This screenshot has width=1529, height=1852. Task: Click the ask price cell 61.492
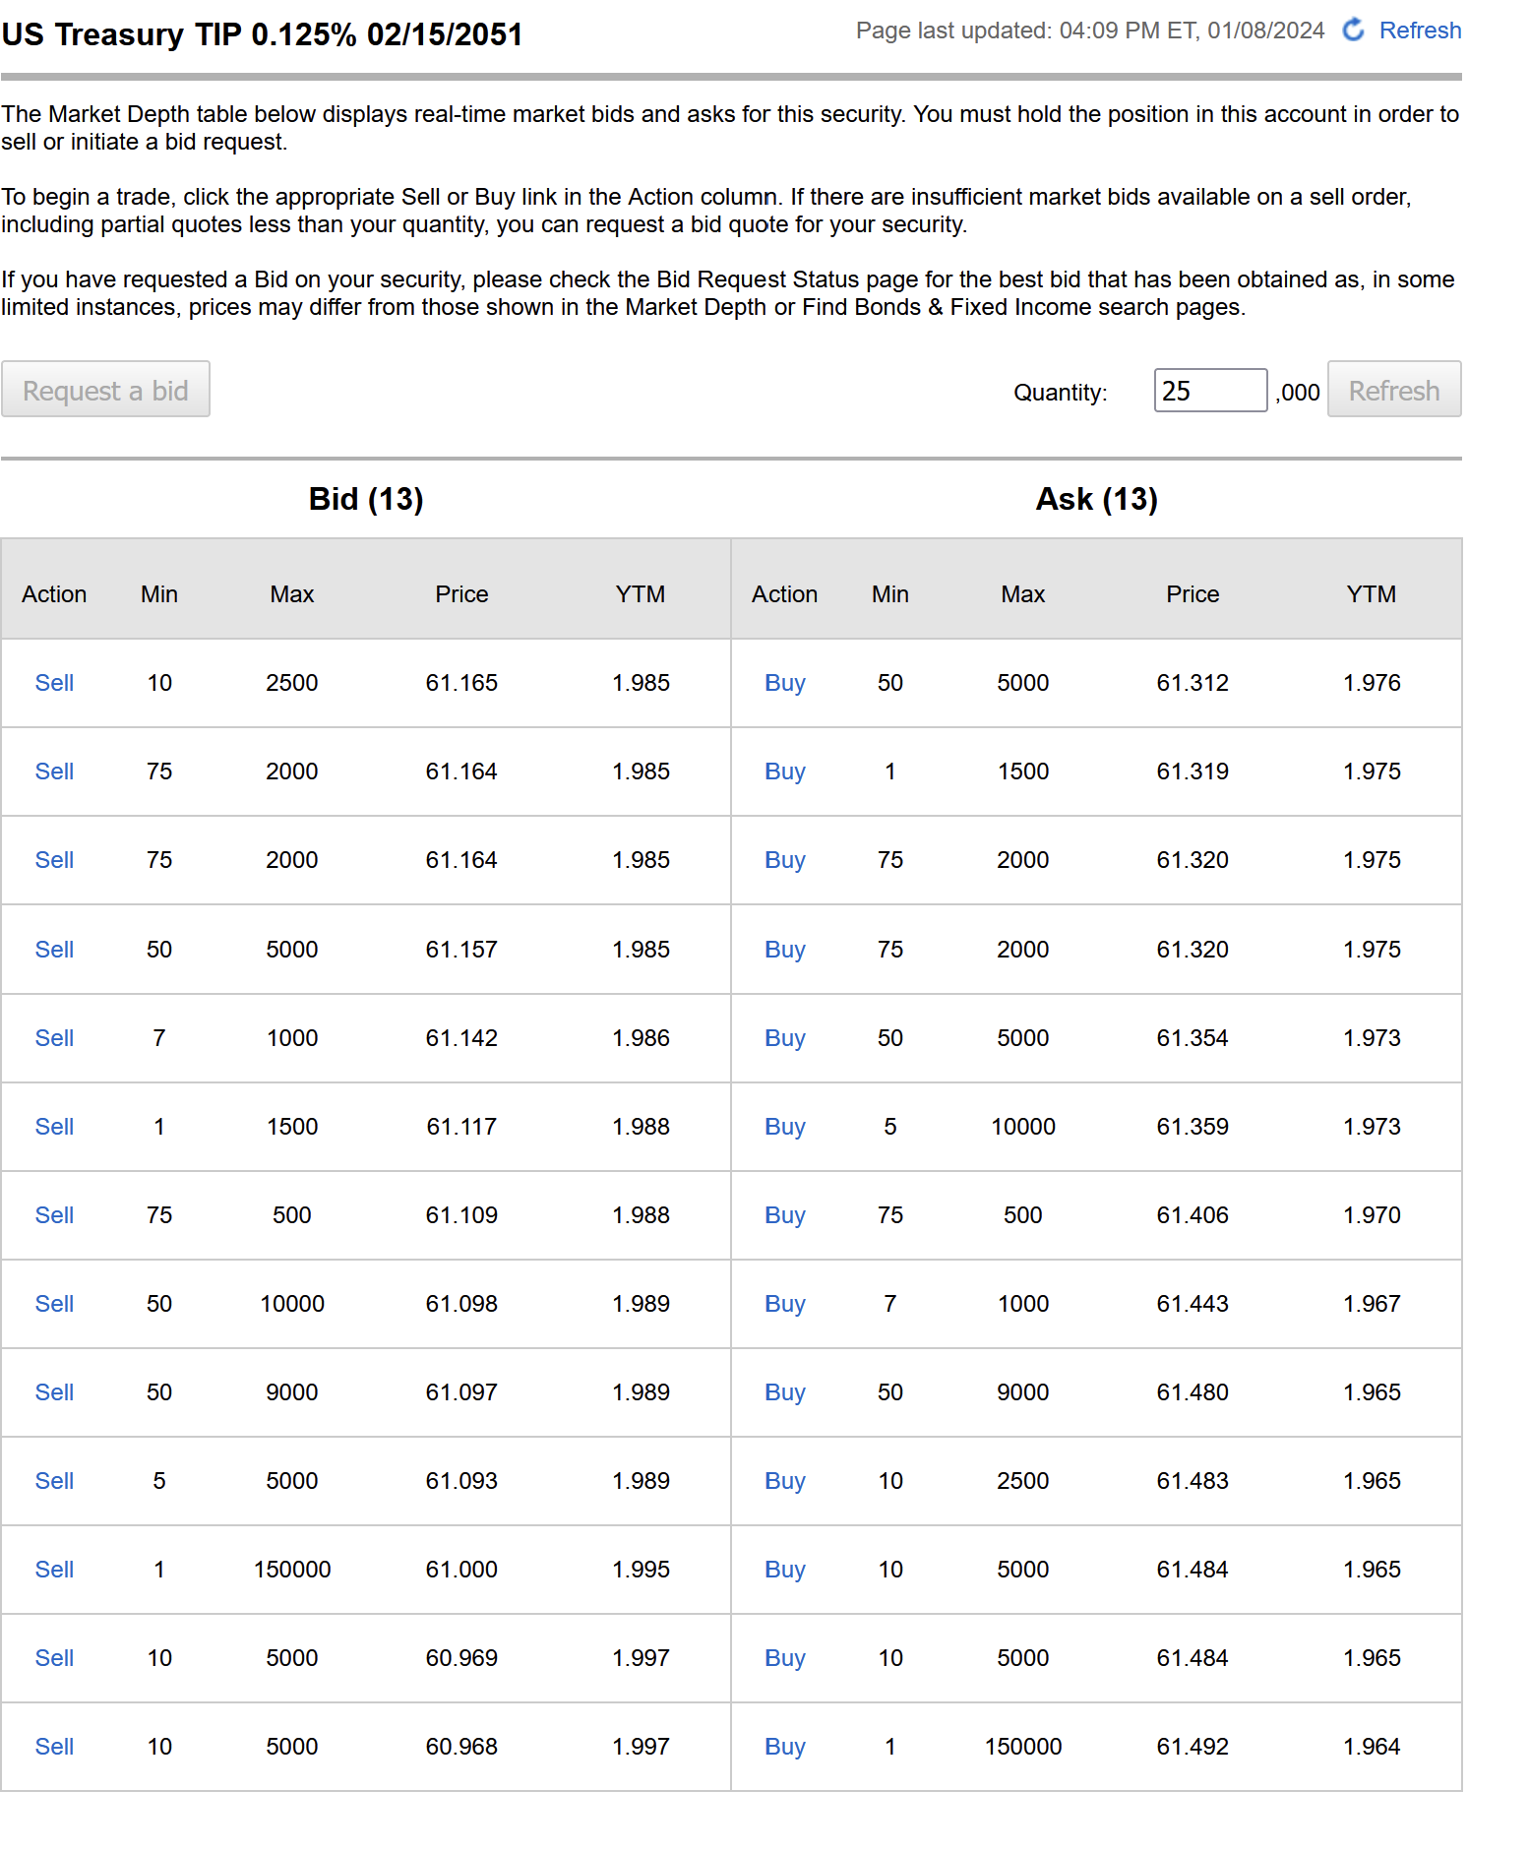point(1193,1747)
